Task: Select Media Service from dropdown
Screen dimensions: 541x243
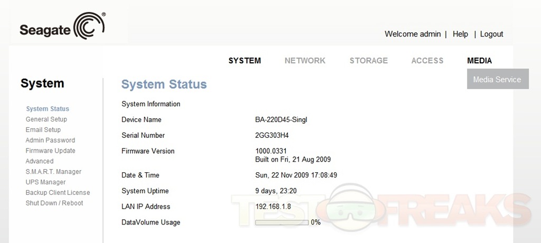Action: pyautogui.click(x=497, y=80)
